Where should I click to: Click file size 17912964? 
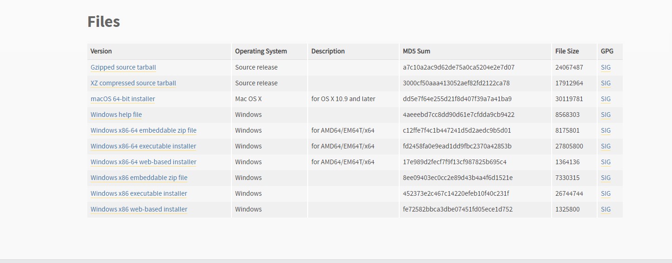pyautogui.click(x=569, y=83)
